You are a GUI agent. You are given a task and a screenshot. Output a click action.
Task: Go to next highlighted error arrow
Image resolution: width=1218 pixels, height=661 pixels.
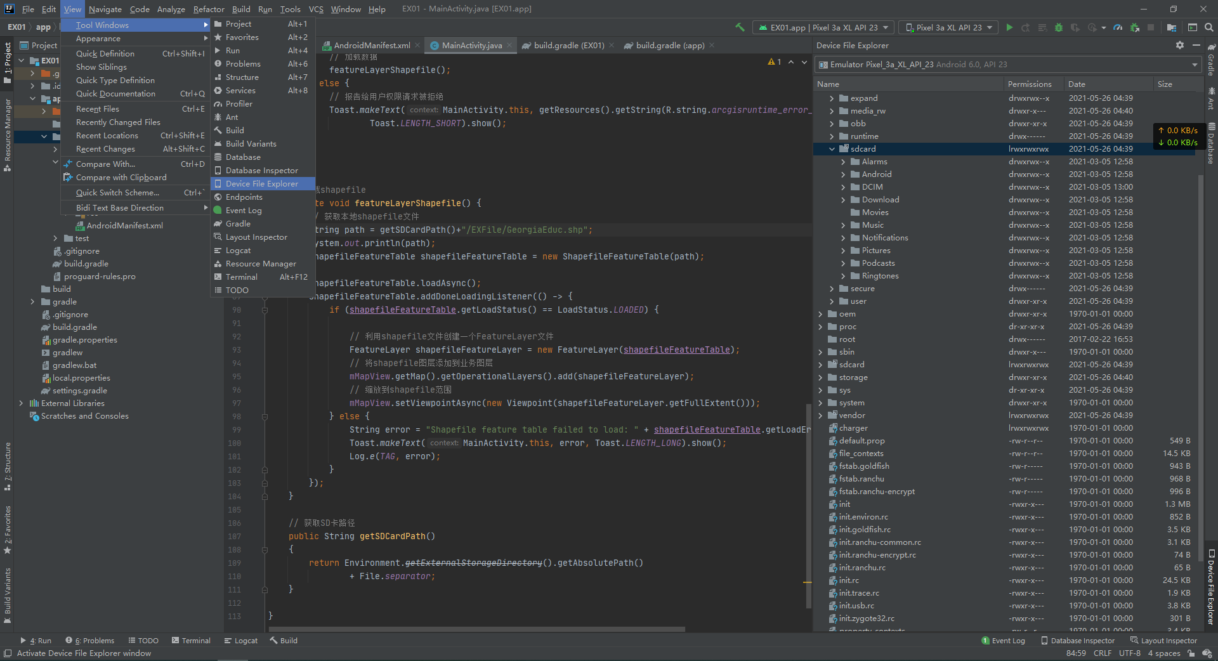tap(804, 62)
